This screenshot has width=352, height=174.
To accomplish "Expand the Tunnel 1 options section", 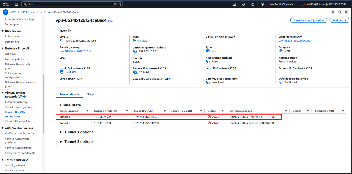I will [x=61, y=132].
